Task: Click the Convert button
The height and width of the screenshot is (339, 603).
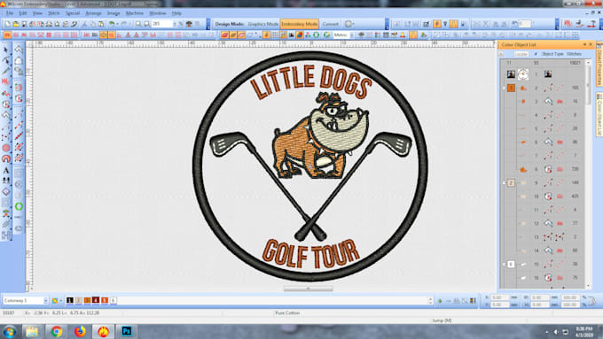Action: (331, 24)
